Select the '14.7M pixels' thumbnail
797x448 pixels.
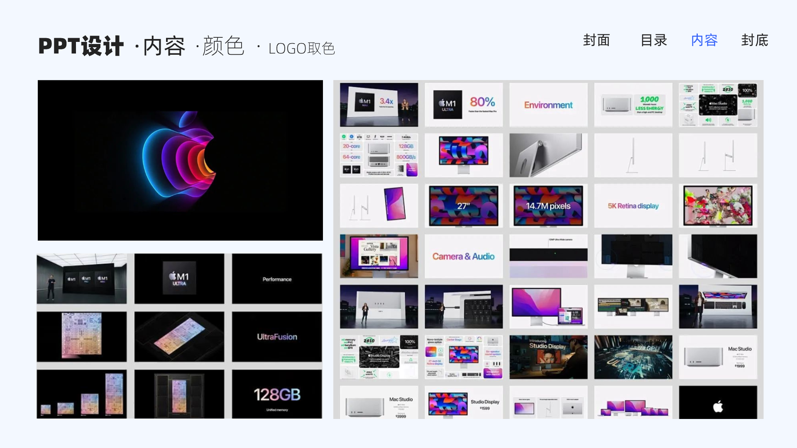(548, 206)
